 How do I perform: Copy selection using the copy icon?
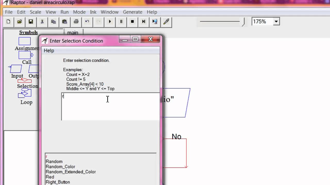click(x=53, y=22)
